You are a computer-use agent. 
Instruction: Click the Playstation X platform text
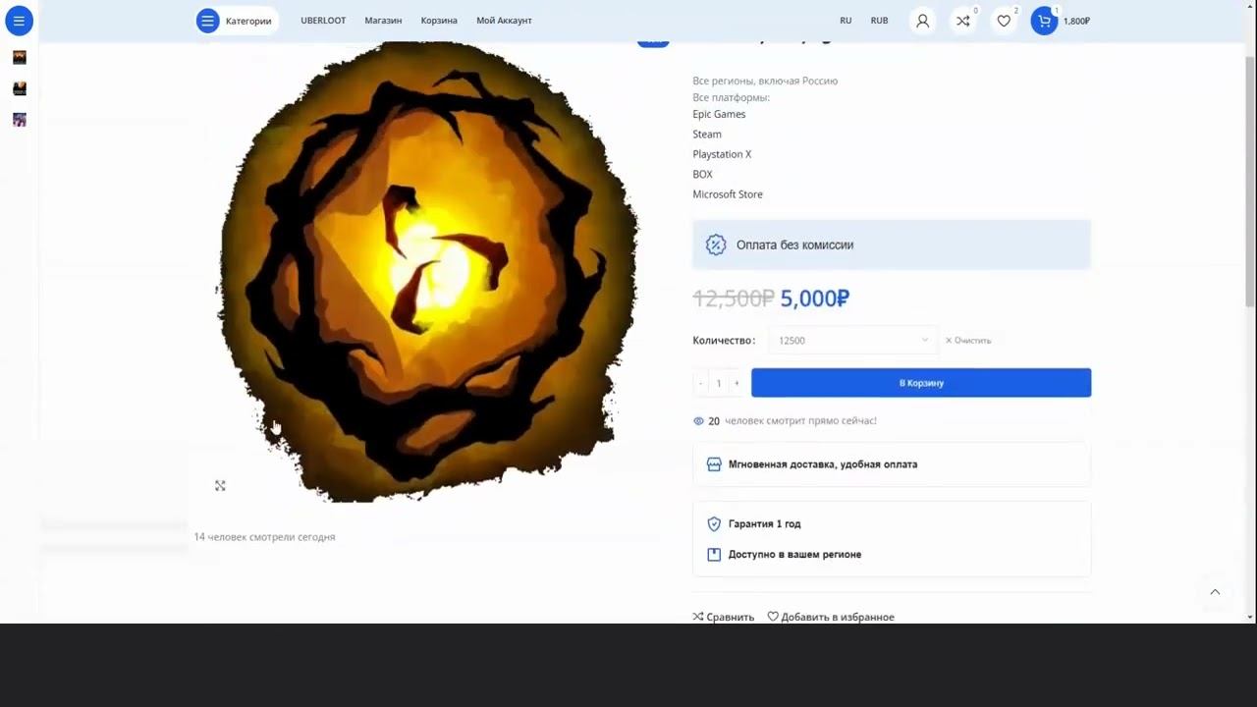(722, 154)
